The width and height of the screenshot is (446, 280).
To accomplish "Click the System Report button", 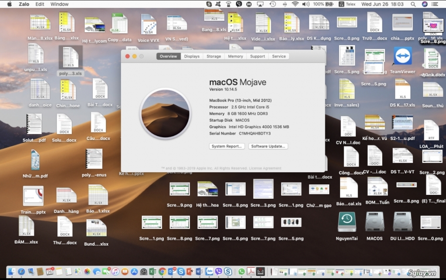I will [226, 146].
